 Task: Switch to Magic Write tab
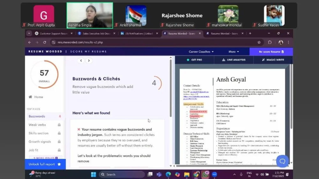(x=273, y=60)
